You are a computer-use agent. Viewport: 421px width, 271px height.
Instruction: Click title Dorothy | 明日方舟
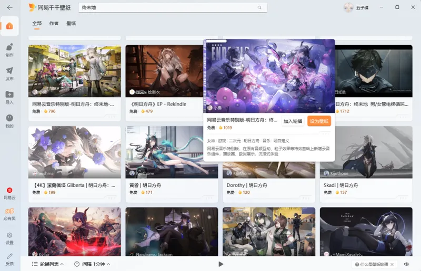click(247, 185)
